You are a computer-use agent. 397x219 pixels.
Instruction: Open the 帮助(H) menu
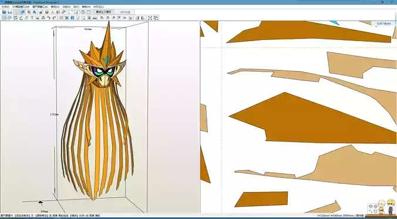pos(86,7)
